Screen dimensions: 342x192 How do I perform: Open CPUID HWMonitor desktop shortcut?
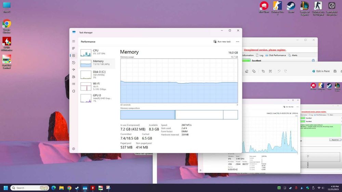6,44
